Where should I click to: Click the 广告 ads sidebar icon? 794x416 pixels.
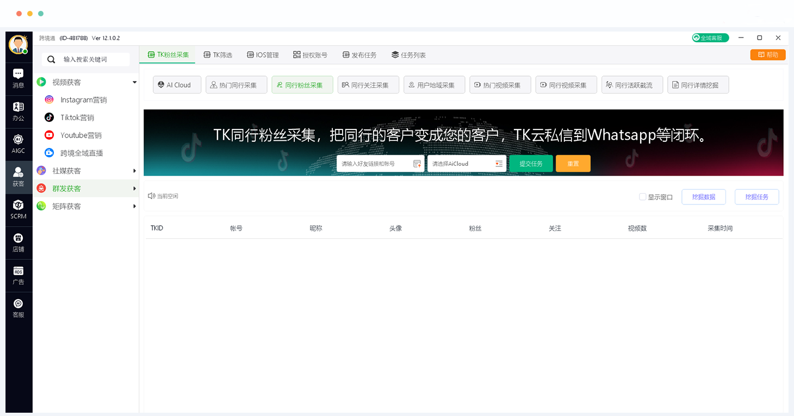(x=18, y=275)
